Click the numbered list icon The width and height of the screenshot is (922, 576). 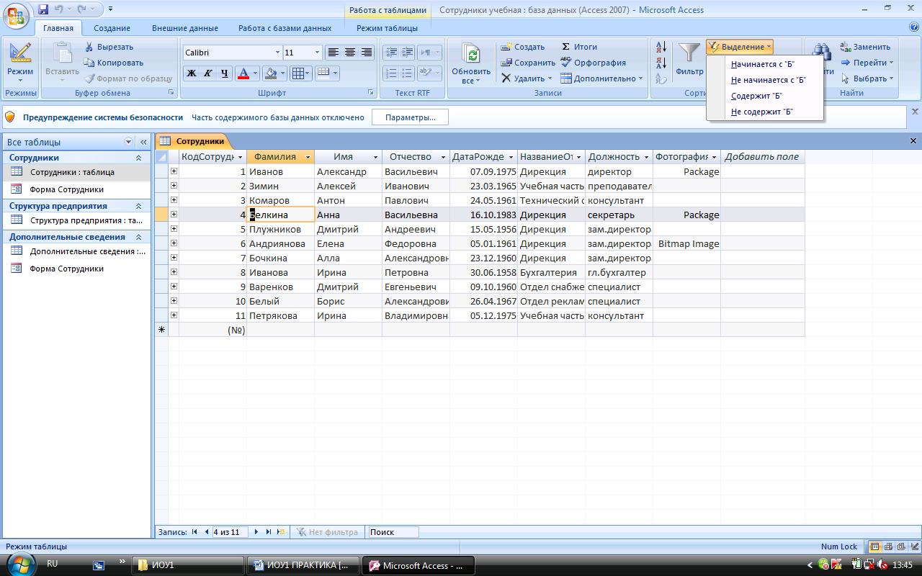[x=391, y=73]
